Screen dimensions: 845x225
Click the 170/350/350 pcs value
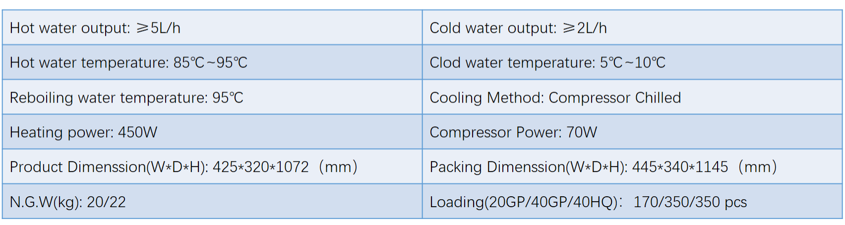pyautogui.click(x=690, y=202)
